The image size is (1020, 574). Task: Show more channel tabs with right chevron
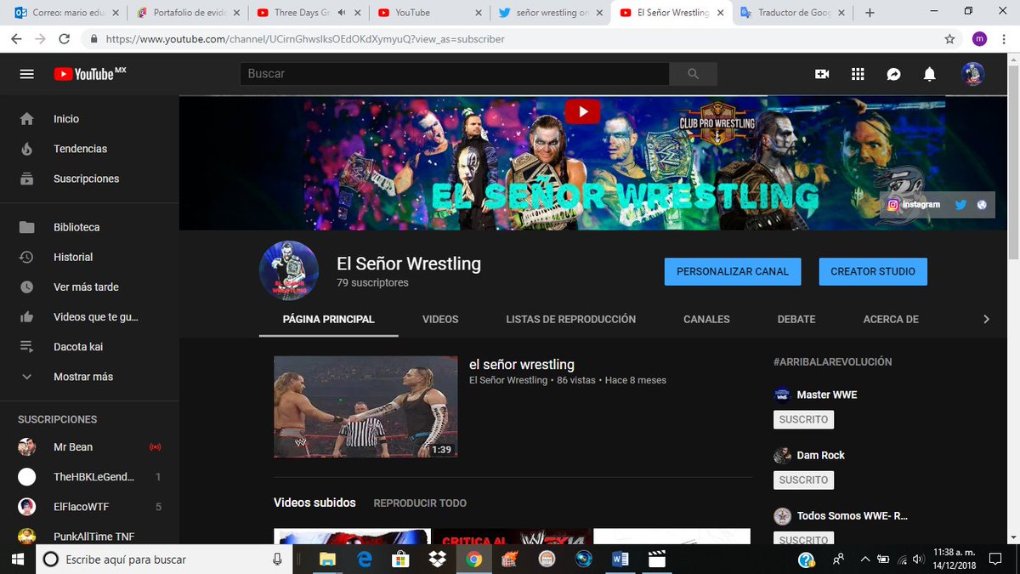pos(986,319)
